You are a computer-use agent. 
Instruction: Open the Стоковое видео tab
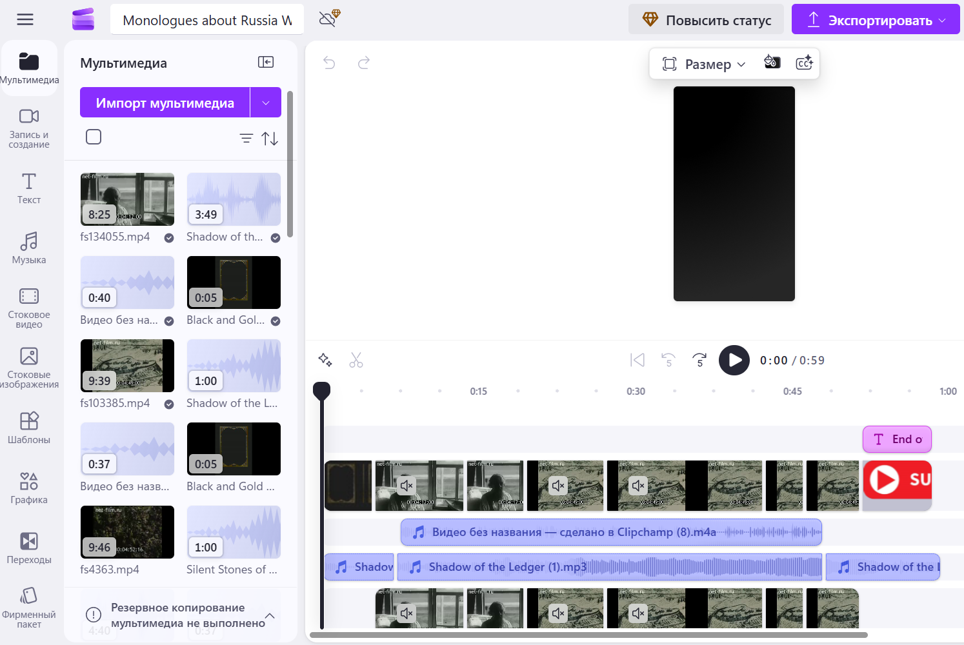[x=29, y=308]
